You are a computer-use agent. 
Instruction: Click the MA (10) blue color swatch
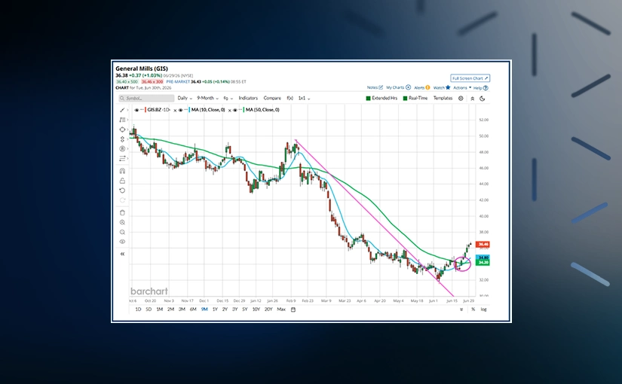(x=189, y=110)
